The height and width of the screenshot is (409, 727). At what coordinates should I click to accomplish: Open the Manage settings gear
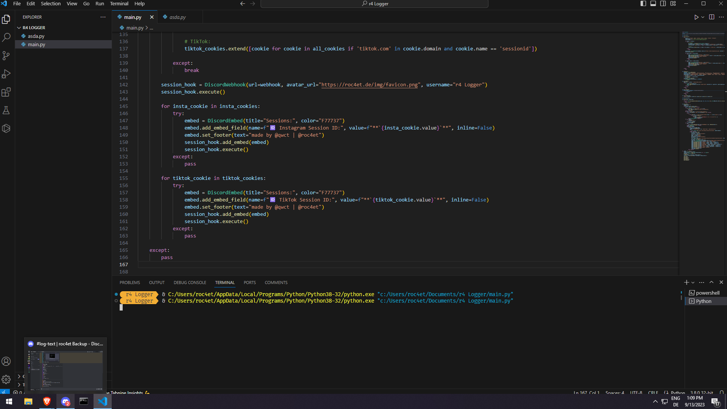pyautogui.click(x=6, y=379)
